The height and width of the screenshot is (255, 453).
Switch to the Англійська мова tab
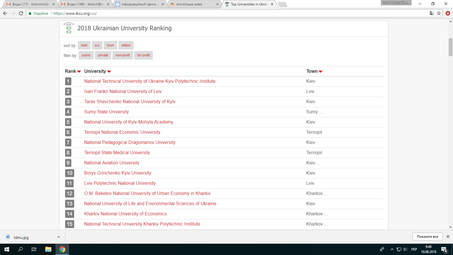coord(189,4)
